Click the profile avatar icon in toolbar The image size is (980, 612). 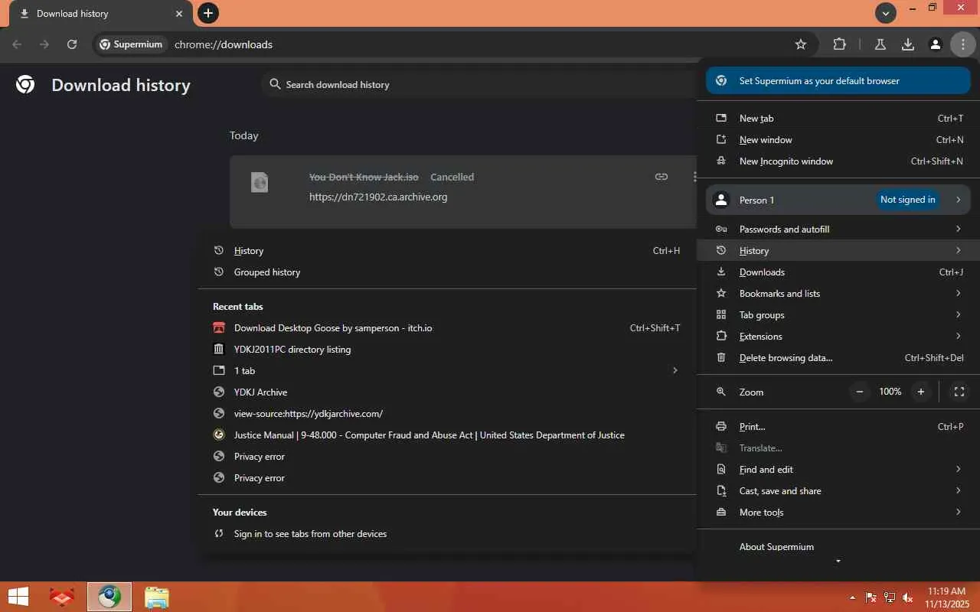click(x=935, y=44)
